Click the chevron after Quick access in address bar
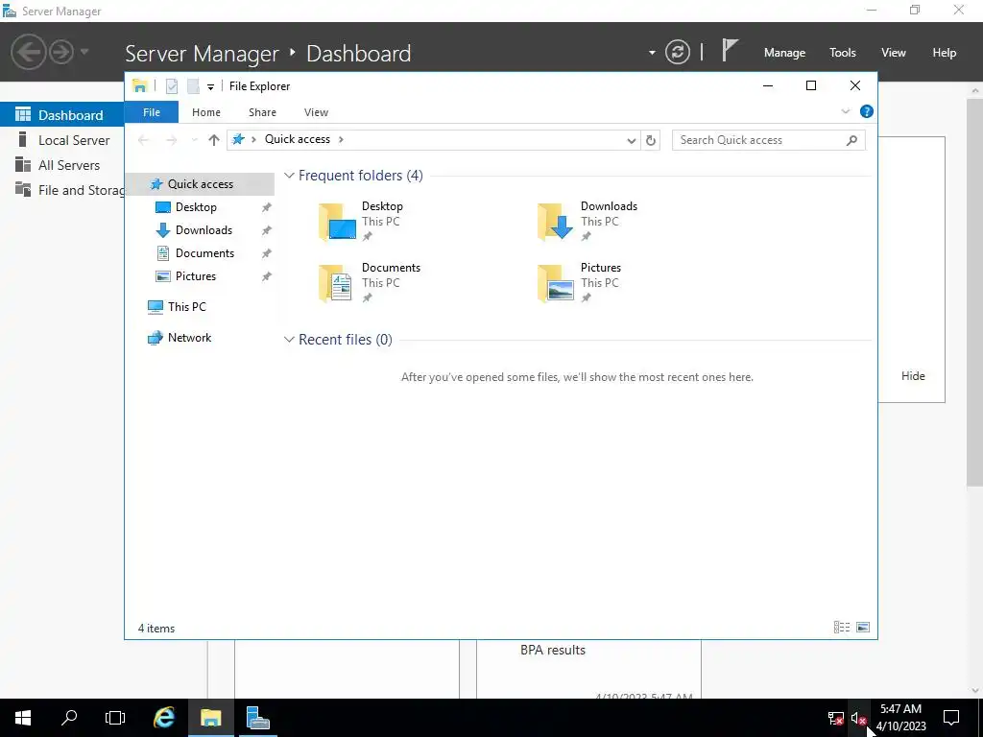The width and height of the screenshot is (983, 737). click(x=341, y=139)
